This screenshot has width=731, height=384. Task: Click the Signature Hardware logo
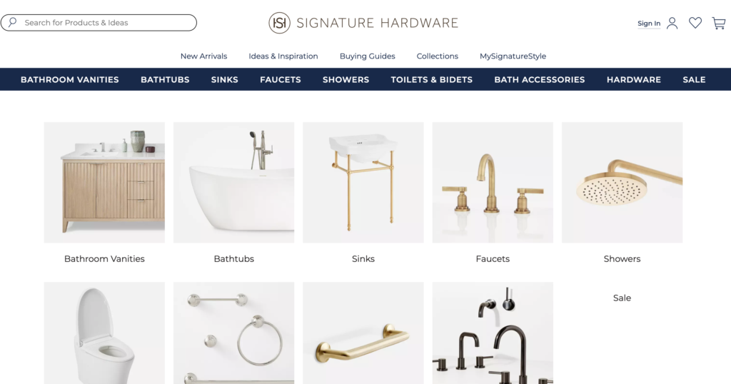pos(363,23)
